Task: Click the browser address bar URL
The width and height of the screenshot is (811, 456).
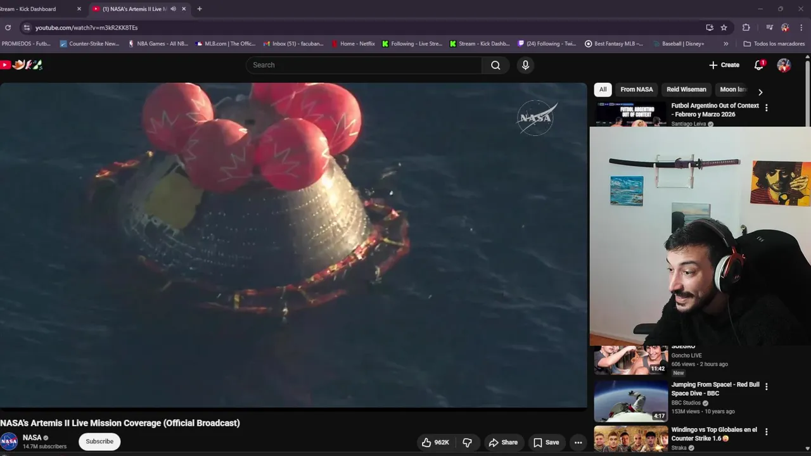Action: click(86, 28)
